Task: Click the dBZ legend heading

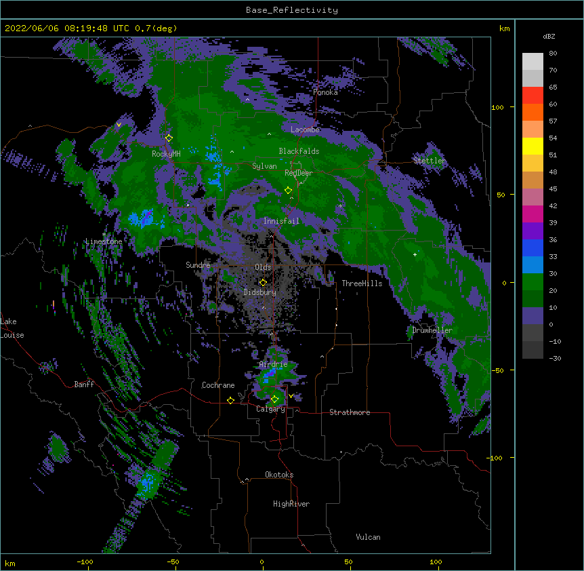Action: (x=549, y=37)
